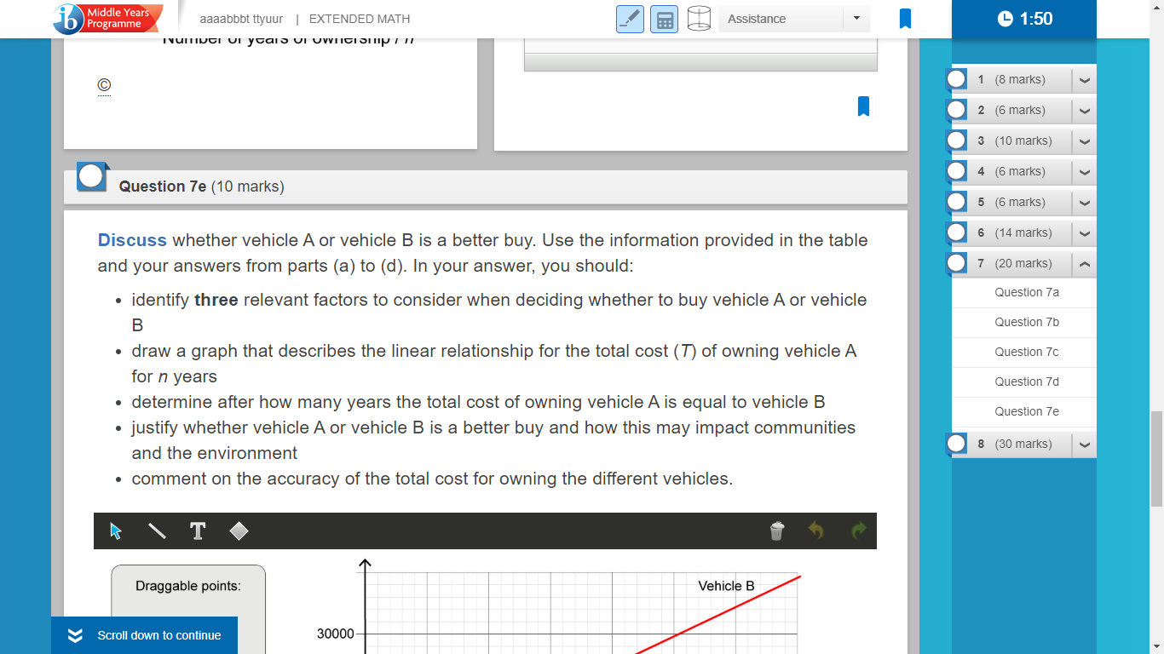Screen dimensions: 1164x654
Task: Click the bookmark icon below the upper right panel
Action: pyautogui.click(x=863, y=106)
